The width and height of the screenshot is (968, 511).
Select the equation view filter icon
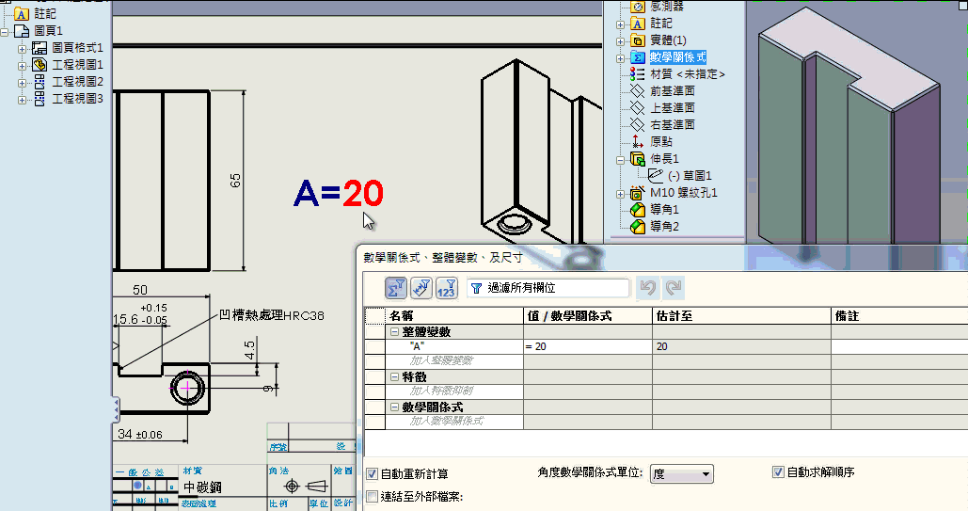[x=396, y=288]
